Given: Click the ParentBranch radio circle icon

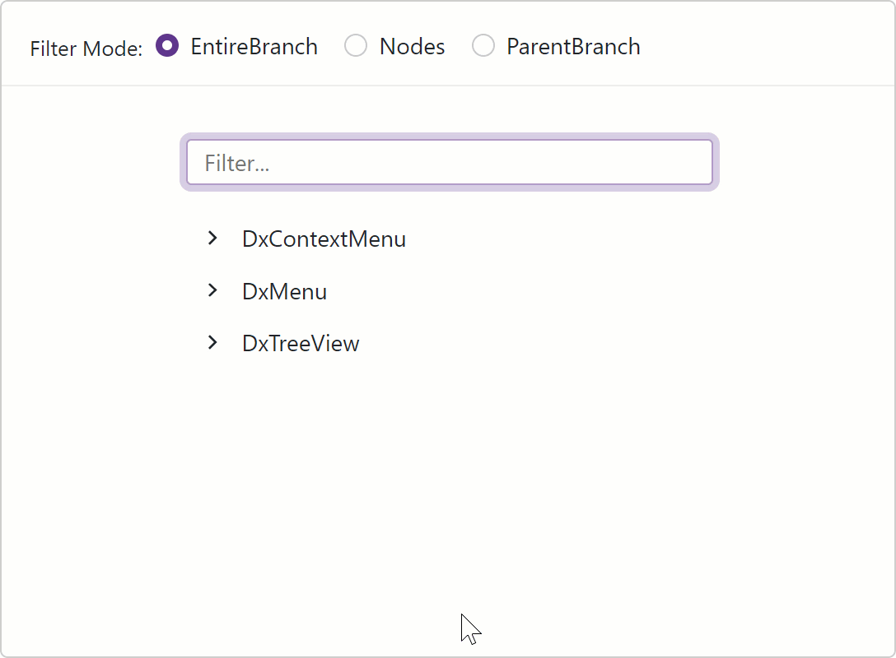Looking at the screenshot, I should pyautogui.click(x=483, y=45).
